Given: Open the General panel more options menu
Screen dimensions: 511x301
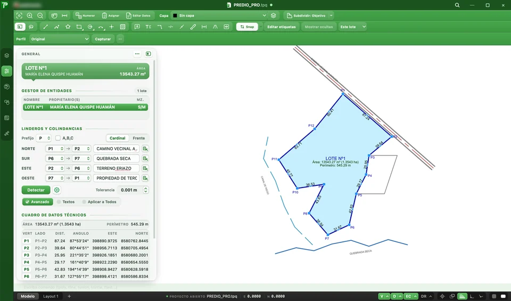Looking at the screenshot, I should [137, 54].
